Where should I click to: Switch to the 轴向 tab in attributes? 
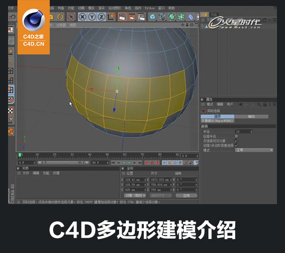pyautogui.click(x=251, y=117)
